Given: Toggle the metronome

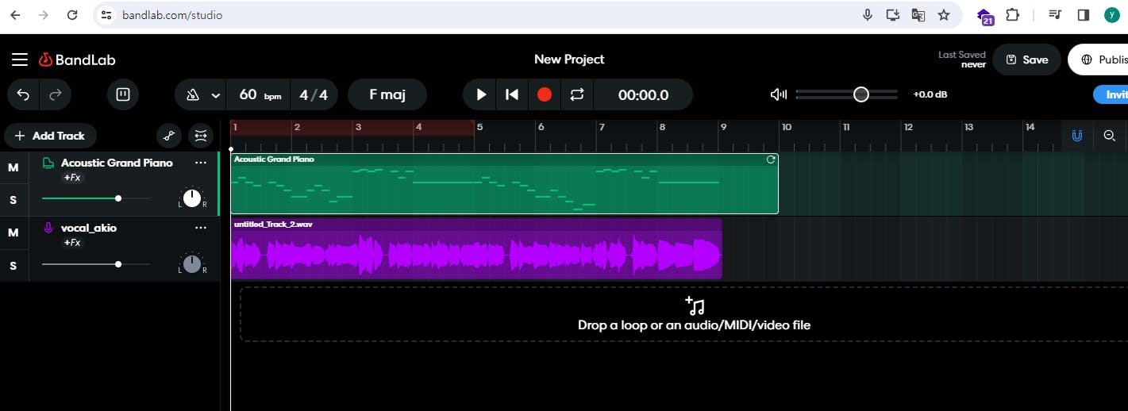Looking at the screenshot, I should [192, 95].
